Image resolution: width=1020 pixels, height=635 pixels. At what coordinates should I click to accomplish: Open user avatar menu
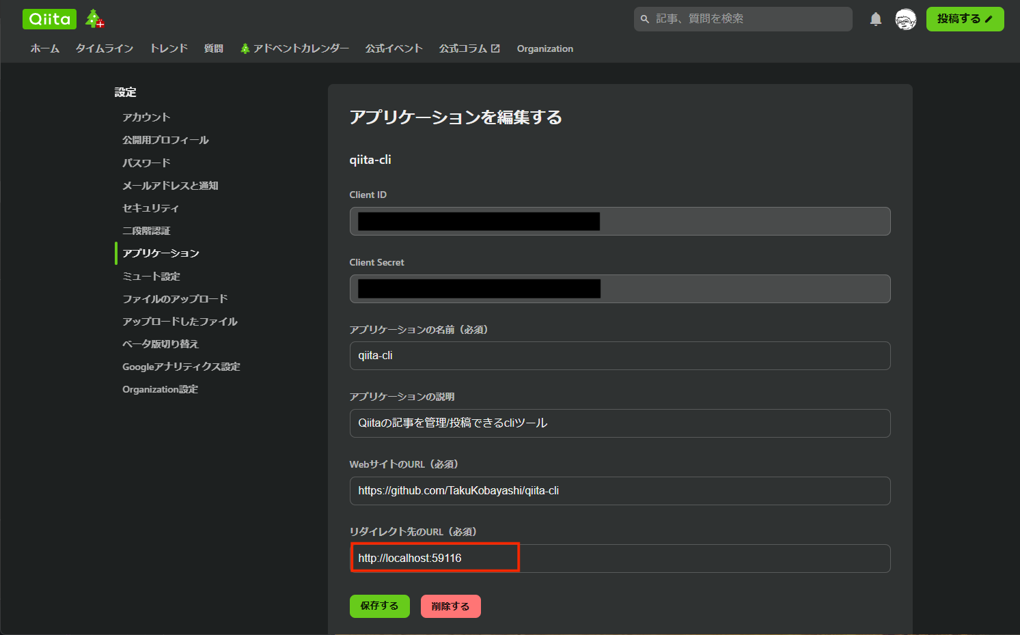[x=905, y=19]
